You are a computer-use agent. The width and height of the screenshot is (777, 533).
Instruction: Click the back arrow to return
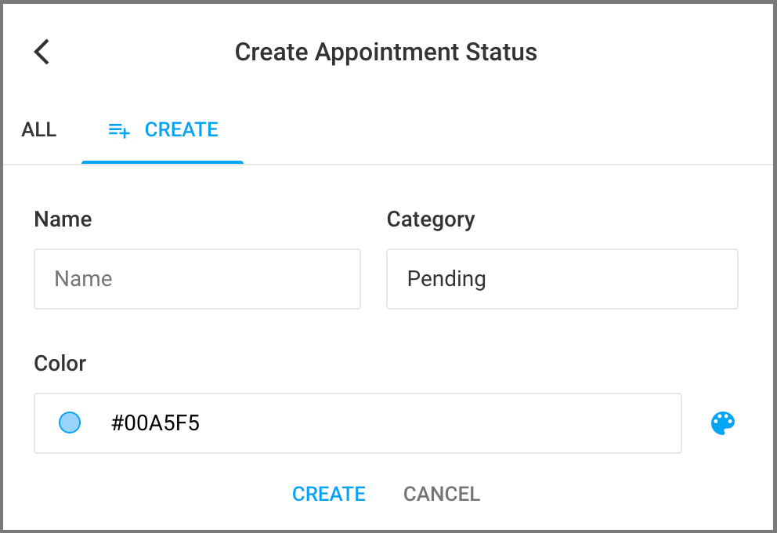tap(41, 52)
